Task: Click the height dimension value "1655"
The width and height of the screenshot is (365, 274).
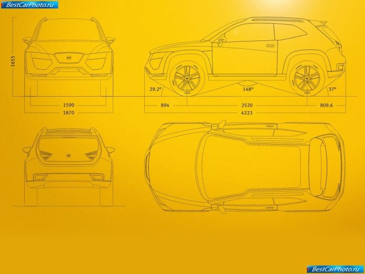Action: 13,61
